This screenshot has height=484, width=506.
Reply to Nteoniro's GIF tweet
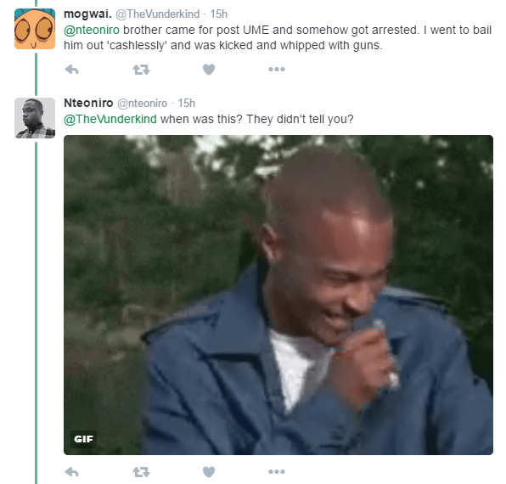71,472
